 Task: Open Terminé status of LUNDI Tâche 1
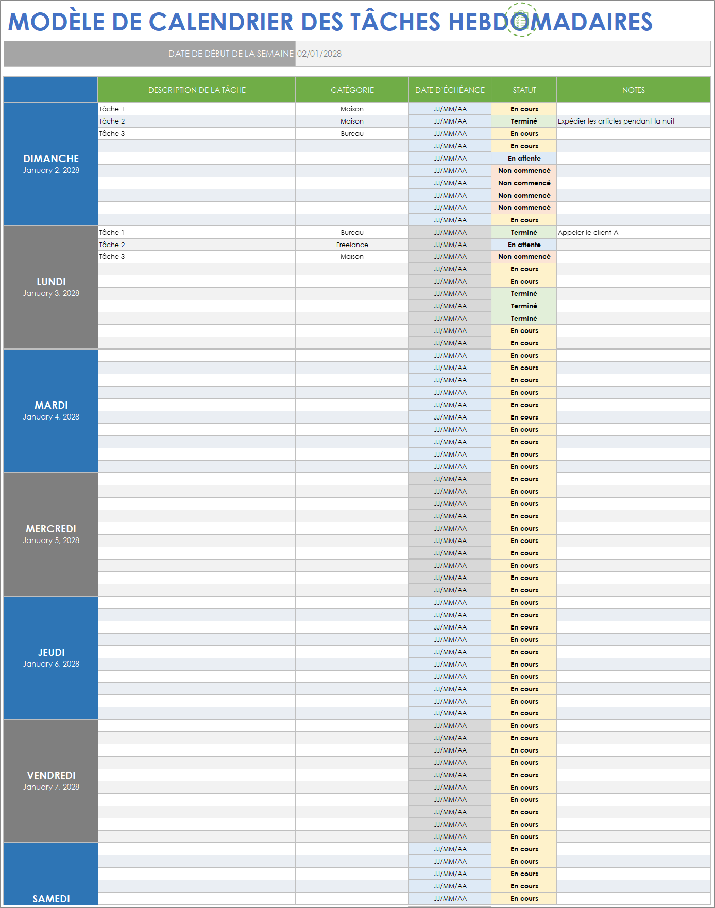tap(524, 232)
